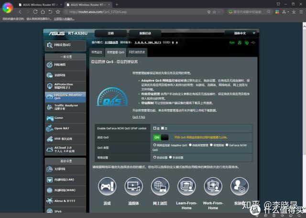Open the scissors tool dropdown arrow
This screenshot has height=218, width=306.
pyautogui.click(x=288, y=12)
